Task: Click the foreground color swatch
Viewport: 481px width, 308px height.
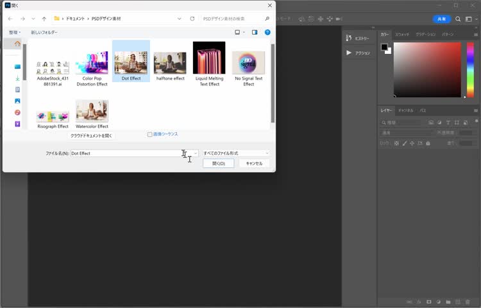Action: click(x=384, y=47)
